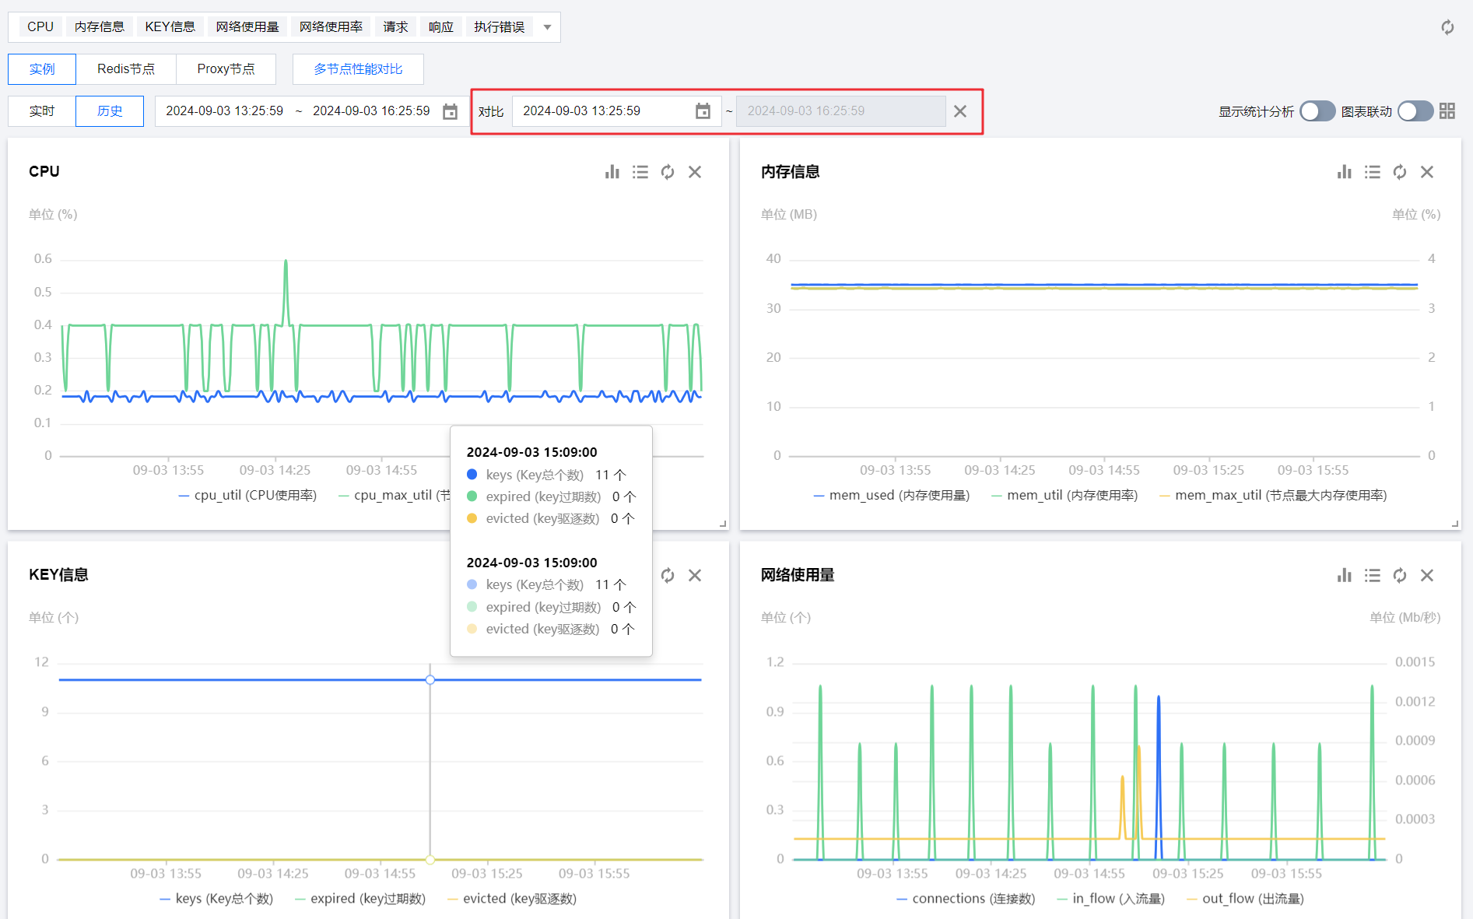Refresh the 内存信息 chart panel
Viewport: 1473px width, 919px height.
1399,172
